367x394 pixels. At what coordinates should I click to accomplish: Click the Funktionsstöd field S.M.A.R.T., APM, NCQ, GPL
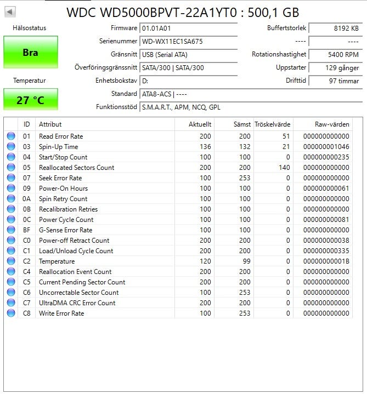tap(251, 107)
